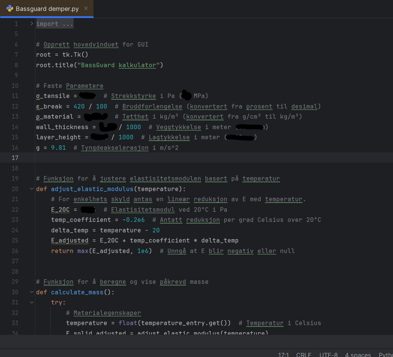This screenshot has width=393, height=357.
Task: Expand the collapsed import block on line 1
Action: (32, 24)
